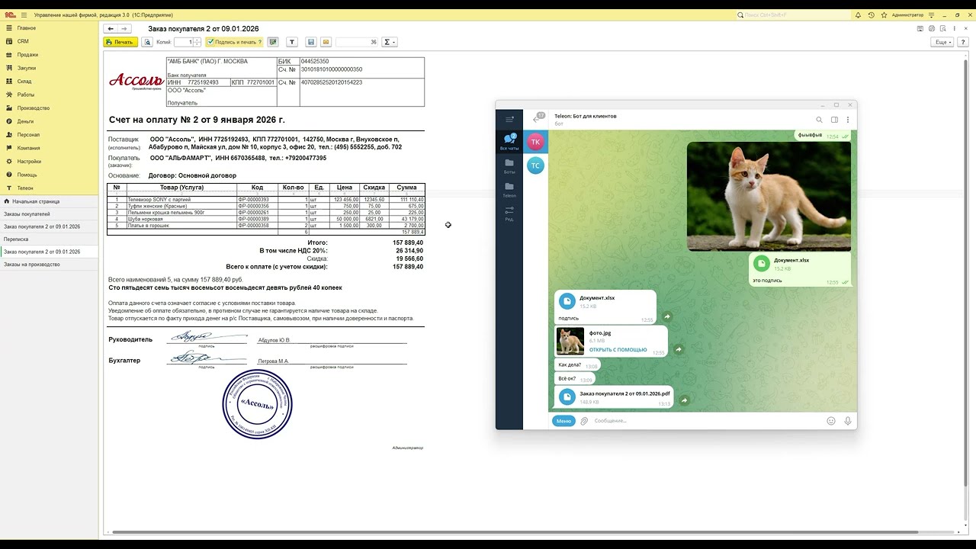Screen dimensions: 976x549
Task: Select Все чаты folder in Telegram
Action: pos(509,142)
